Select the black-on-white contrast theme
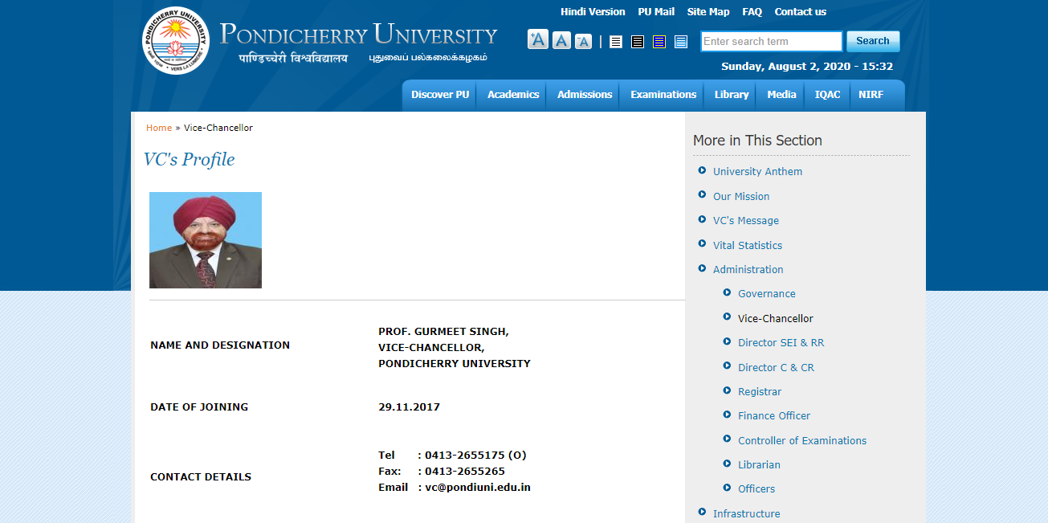 (616, 42)
